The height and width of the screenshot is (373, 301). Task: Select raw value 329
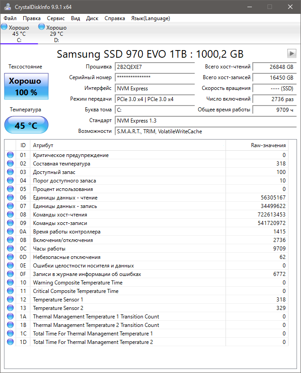click(281, 308)
